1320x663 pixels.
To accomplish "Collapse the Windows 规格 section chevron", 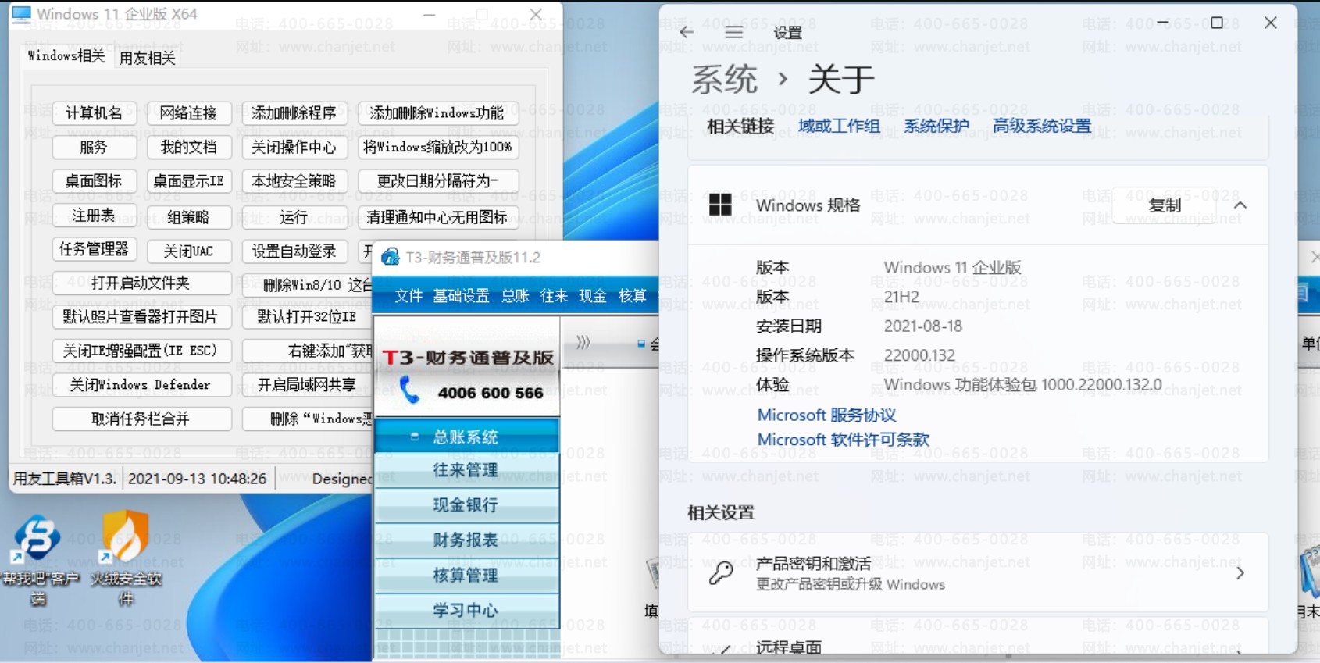I will tap(1240, 205).
